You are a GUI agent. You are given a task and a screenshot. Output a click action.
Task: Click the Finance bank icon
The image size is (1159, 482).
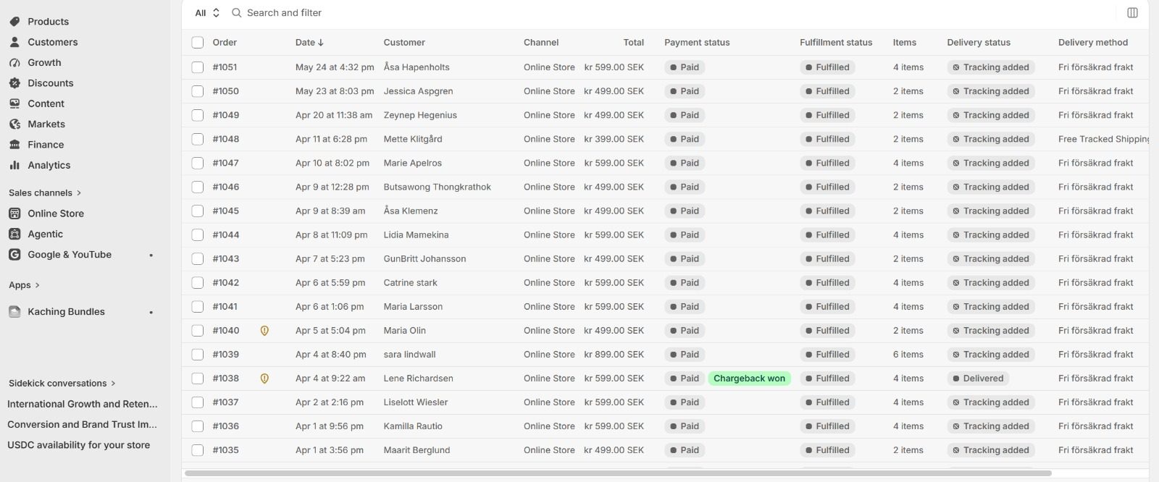click(14, 145)
